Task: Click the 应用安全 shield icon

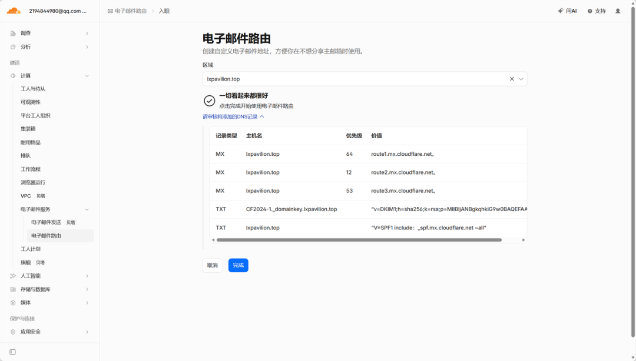Action: pos(13,332)
